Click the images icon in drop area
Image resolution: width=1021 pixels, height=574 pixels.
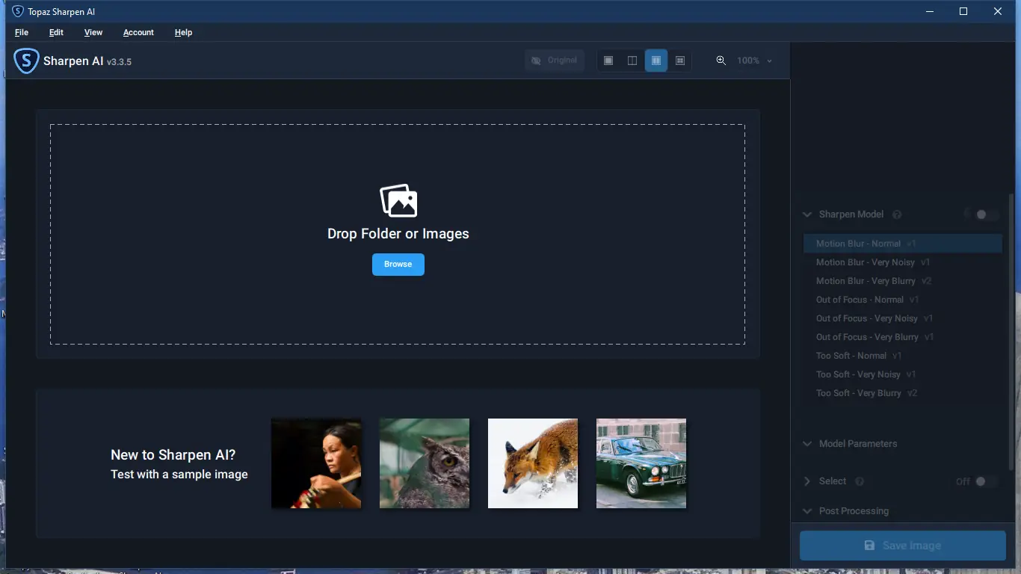pos(398,200)
